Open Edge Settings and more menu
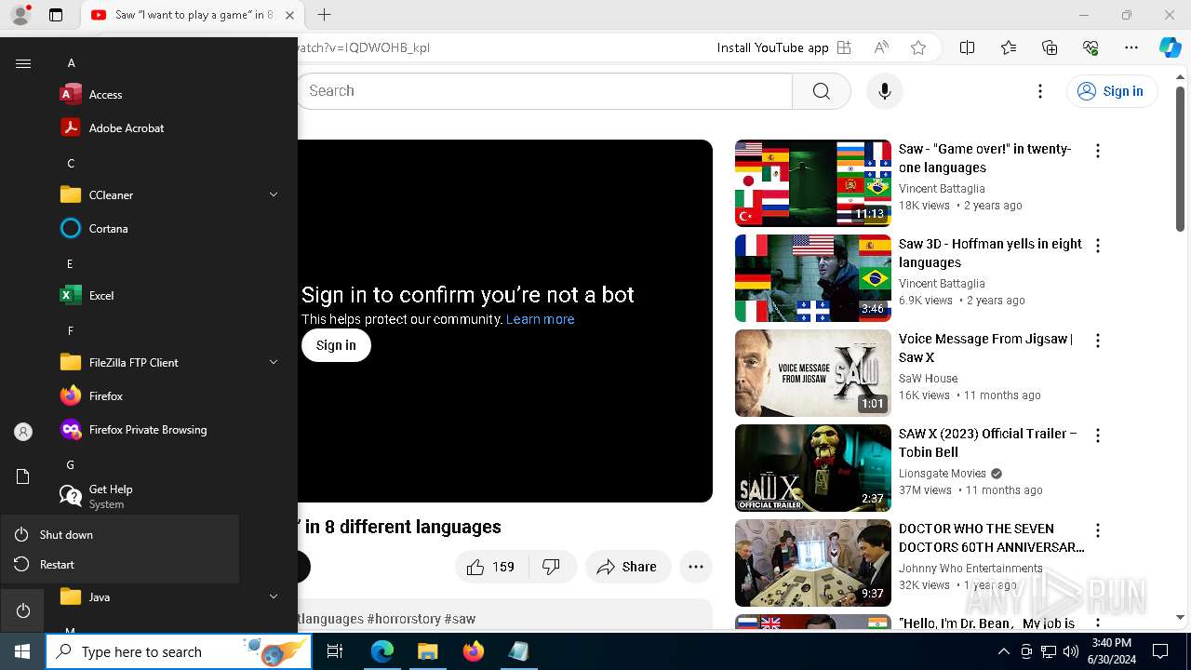Image resolution: width=1191 pixels, height=670 pixels. [x=1131, y=47]
